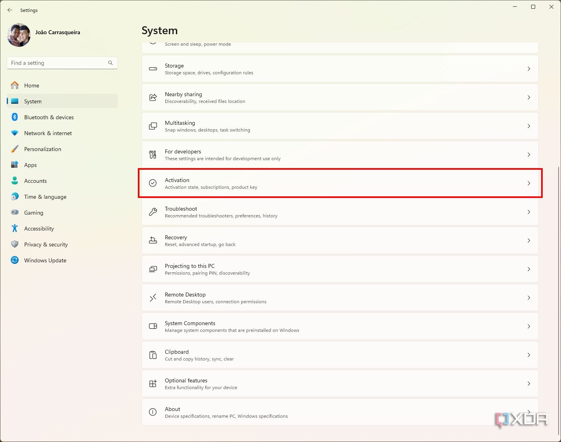Image resolution: width=561 pixels, height=442 pixels.
Task: Open the Home section label
Action: pos(32,85)
